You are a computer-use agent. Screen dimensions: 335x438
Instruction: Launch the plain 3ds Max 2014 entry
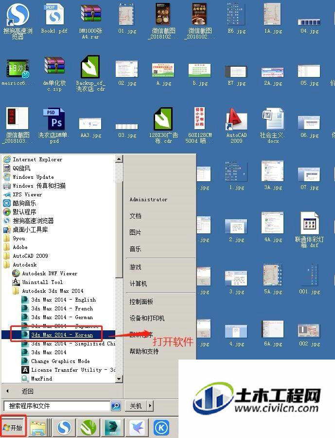[x=49, y=352]
